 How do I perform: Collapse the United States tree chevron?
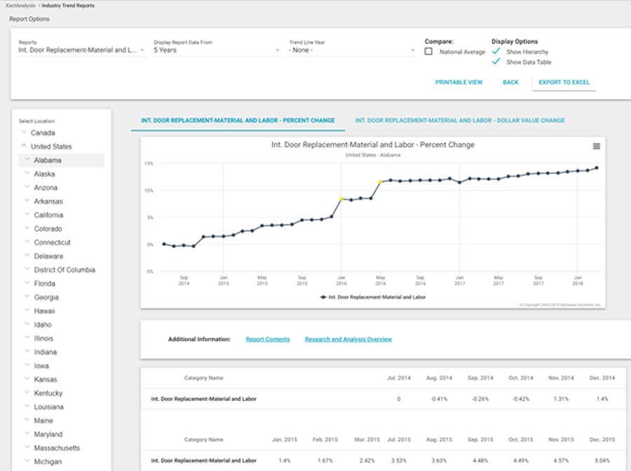tap(25, 146)
